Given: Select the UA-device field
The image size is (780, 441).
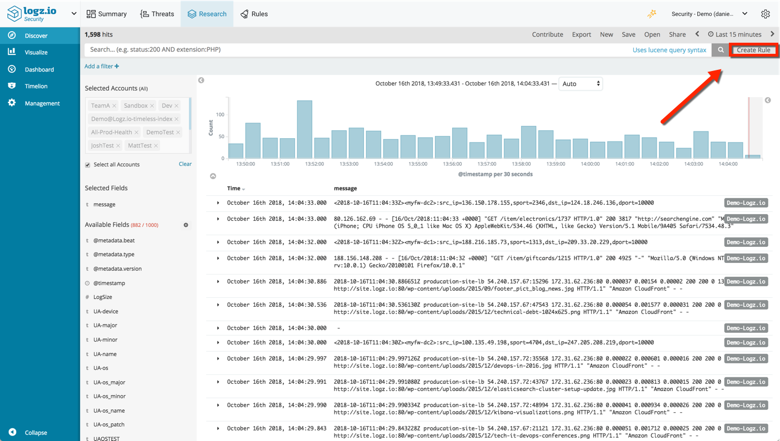Looking at the screenshot, I should 106,312.
